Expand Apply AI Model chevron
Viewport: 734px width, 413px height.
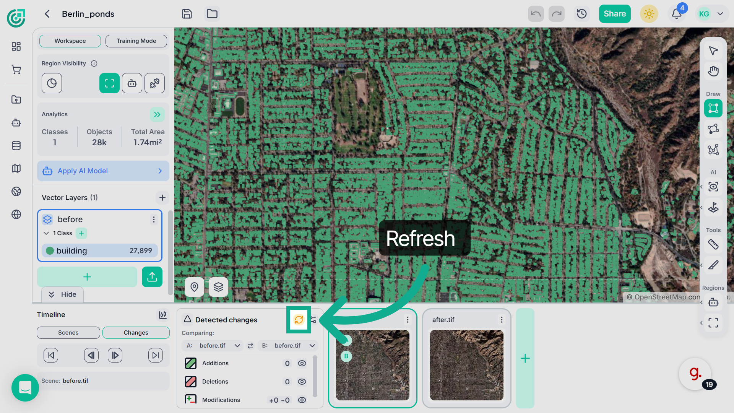160,171
